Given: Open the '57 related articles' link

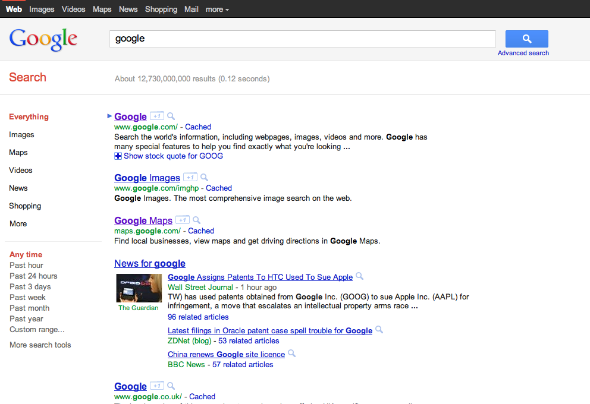Looking at the screenshot, I should tap(243, 364).
